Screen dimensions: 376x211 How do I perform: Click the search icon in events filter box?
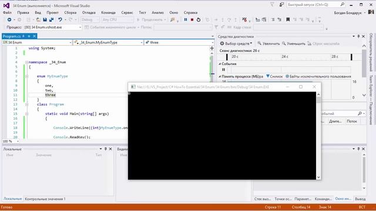[x=360, y=114]
